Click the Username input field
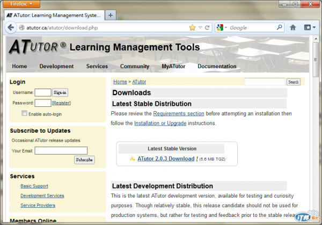The width and height of the screenshot is (322, 225). 43,92
